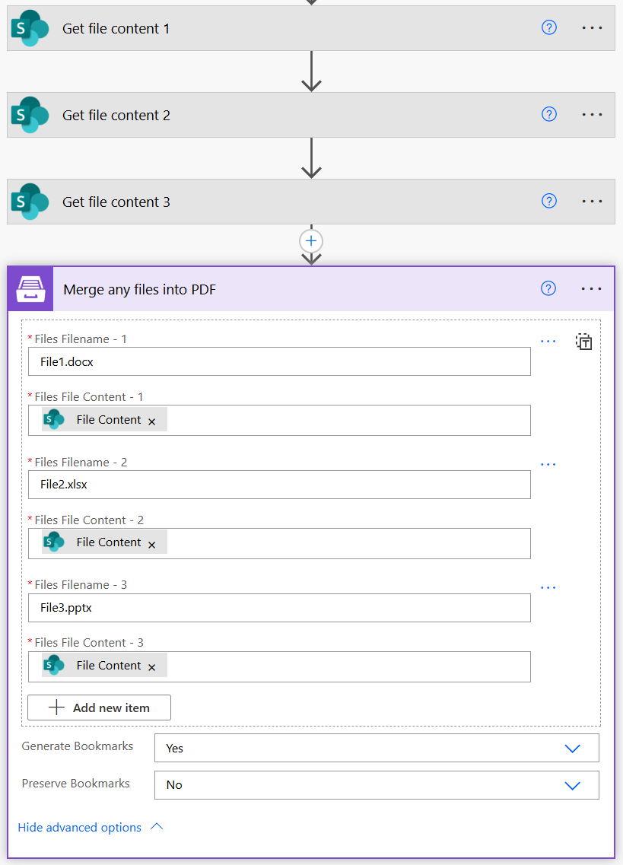The height and width of the screenshot is (865, 623).
Task: Collapse Merge any files into PDF header
Action: click(x=310, y=289)
